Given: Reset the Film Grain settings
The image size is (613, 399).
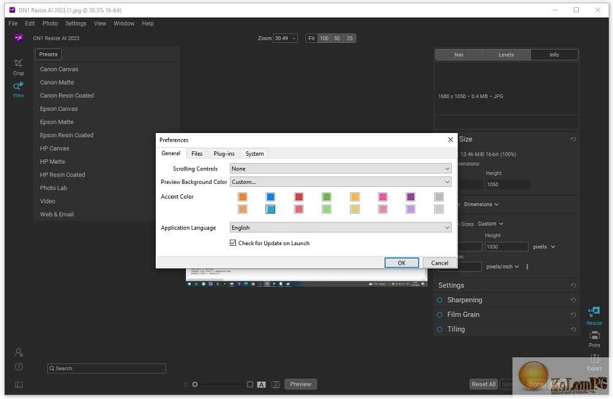Looking at the screenshot, I should (573, 314).
